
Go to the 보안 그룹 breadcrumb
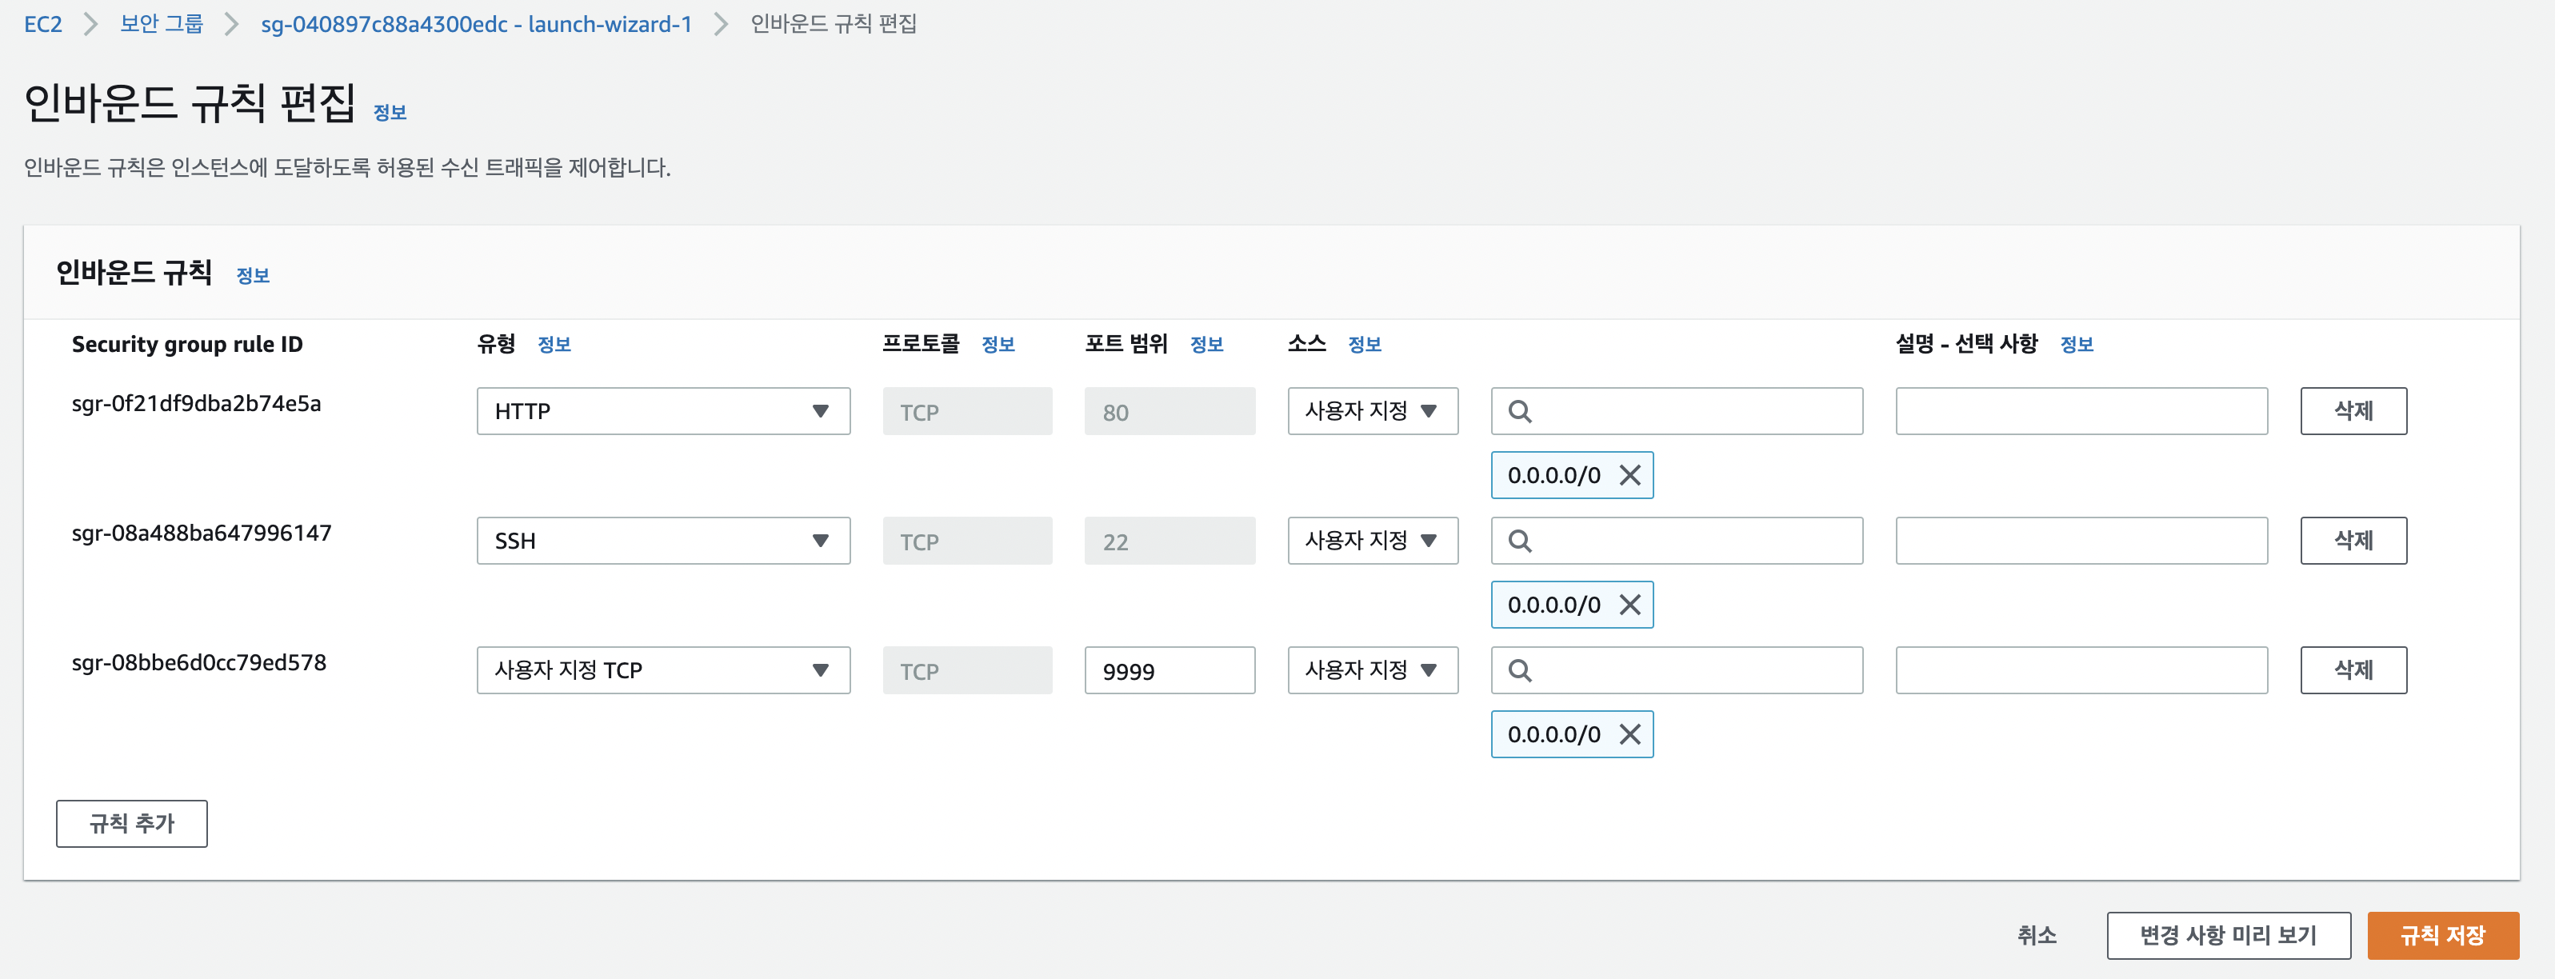[161, 24]
